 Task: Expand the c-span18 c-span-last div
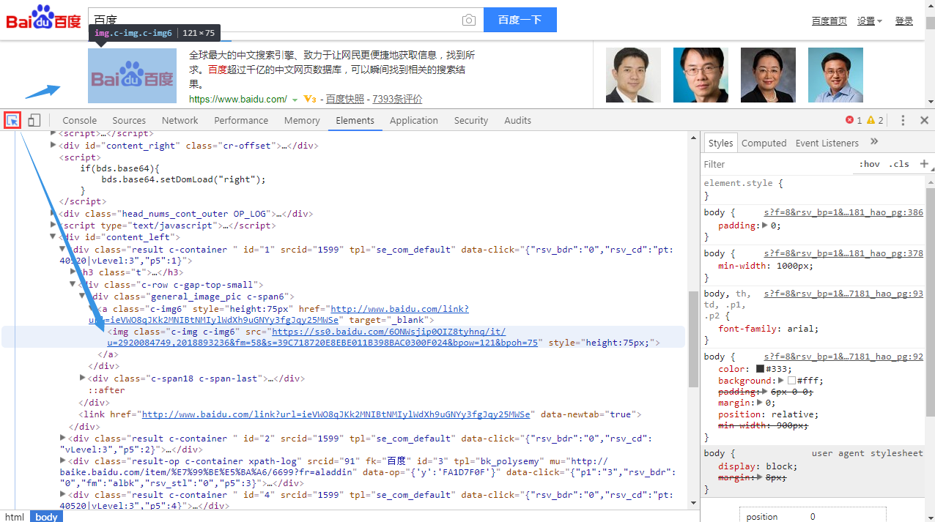coord(82,379)
